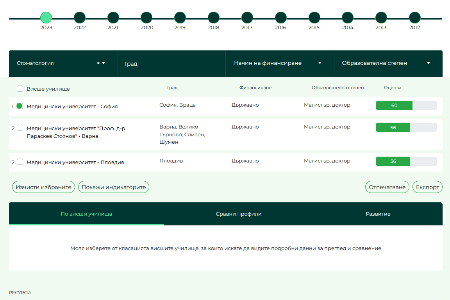Image resolution: width=450 pixels, height=300 pixels.
Task: Select year 2015 on the timeline
Action: coord(314,18)
